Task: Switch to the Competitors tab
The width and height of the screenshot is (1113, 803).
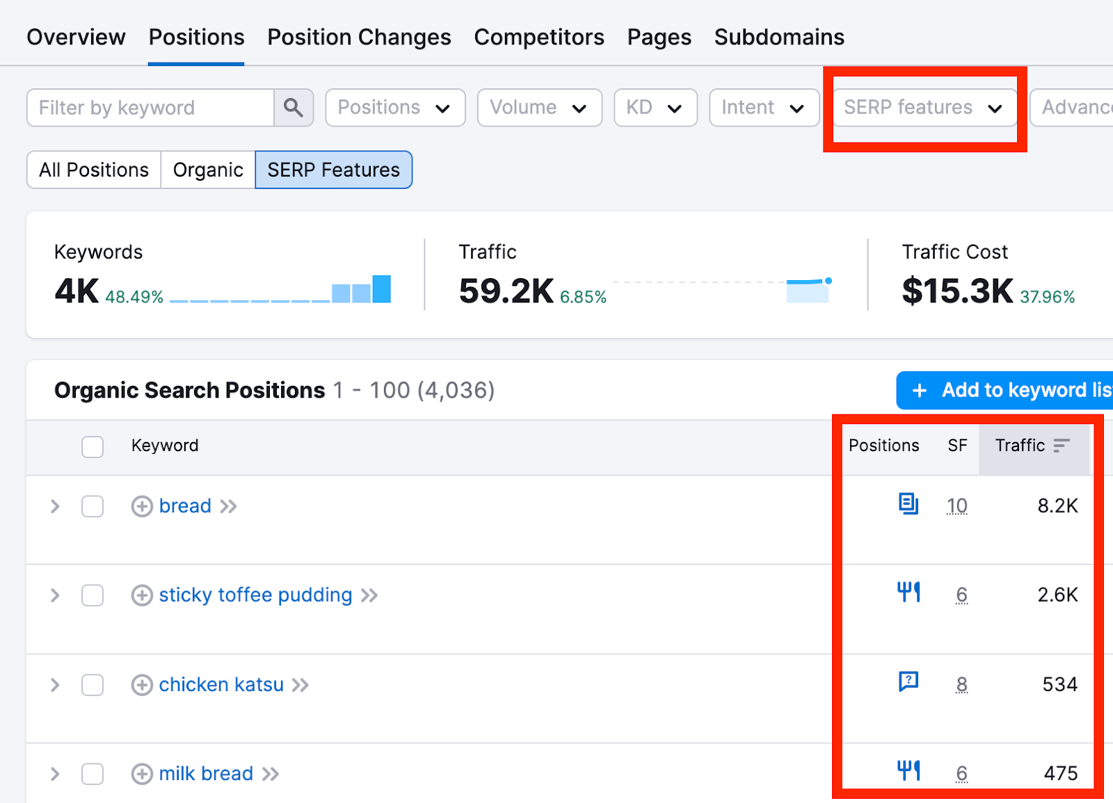Action: coord(539,37)
